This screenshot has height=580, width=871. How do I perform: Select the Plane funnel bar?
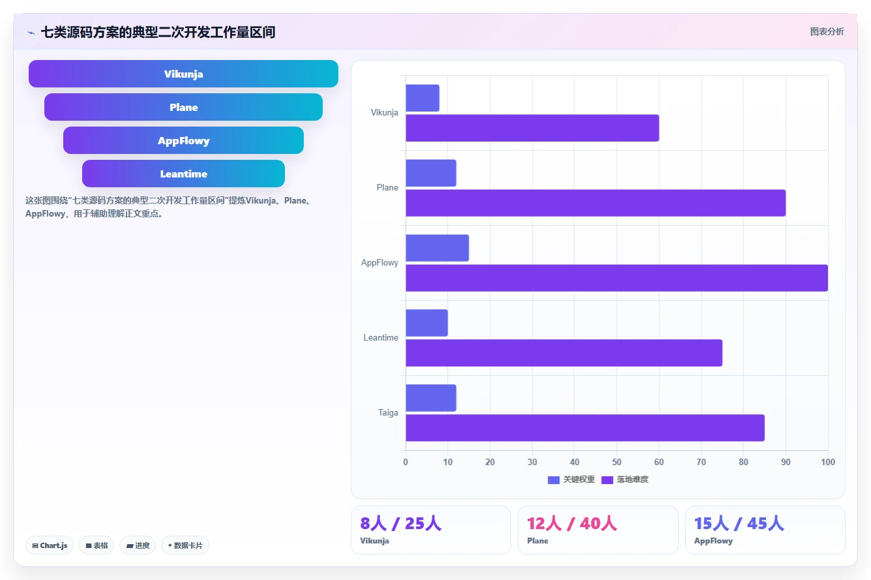183,107
